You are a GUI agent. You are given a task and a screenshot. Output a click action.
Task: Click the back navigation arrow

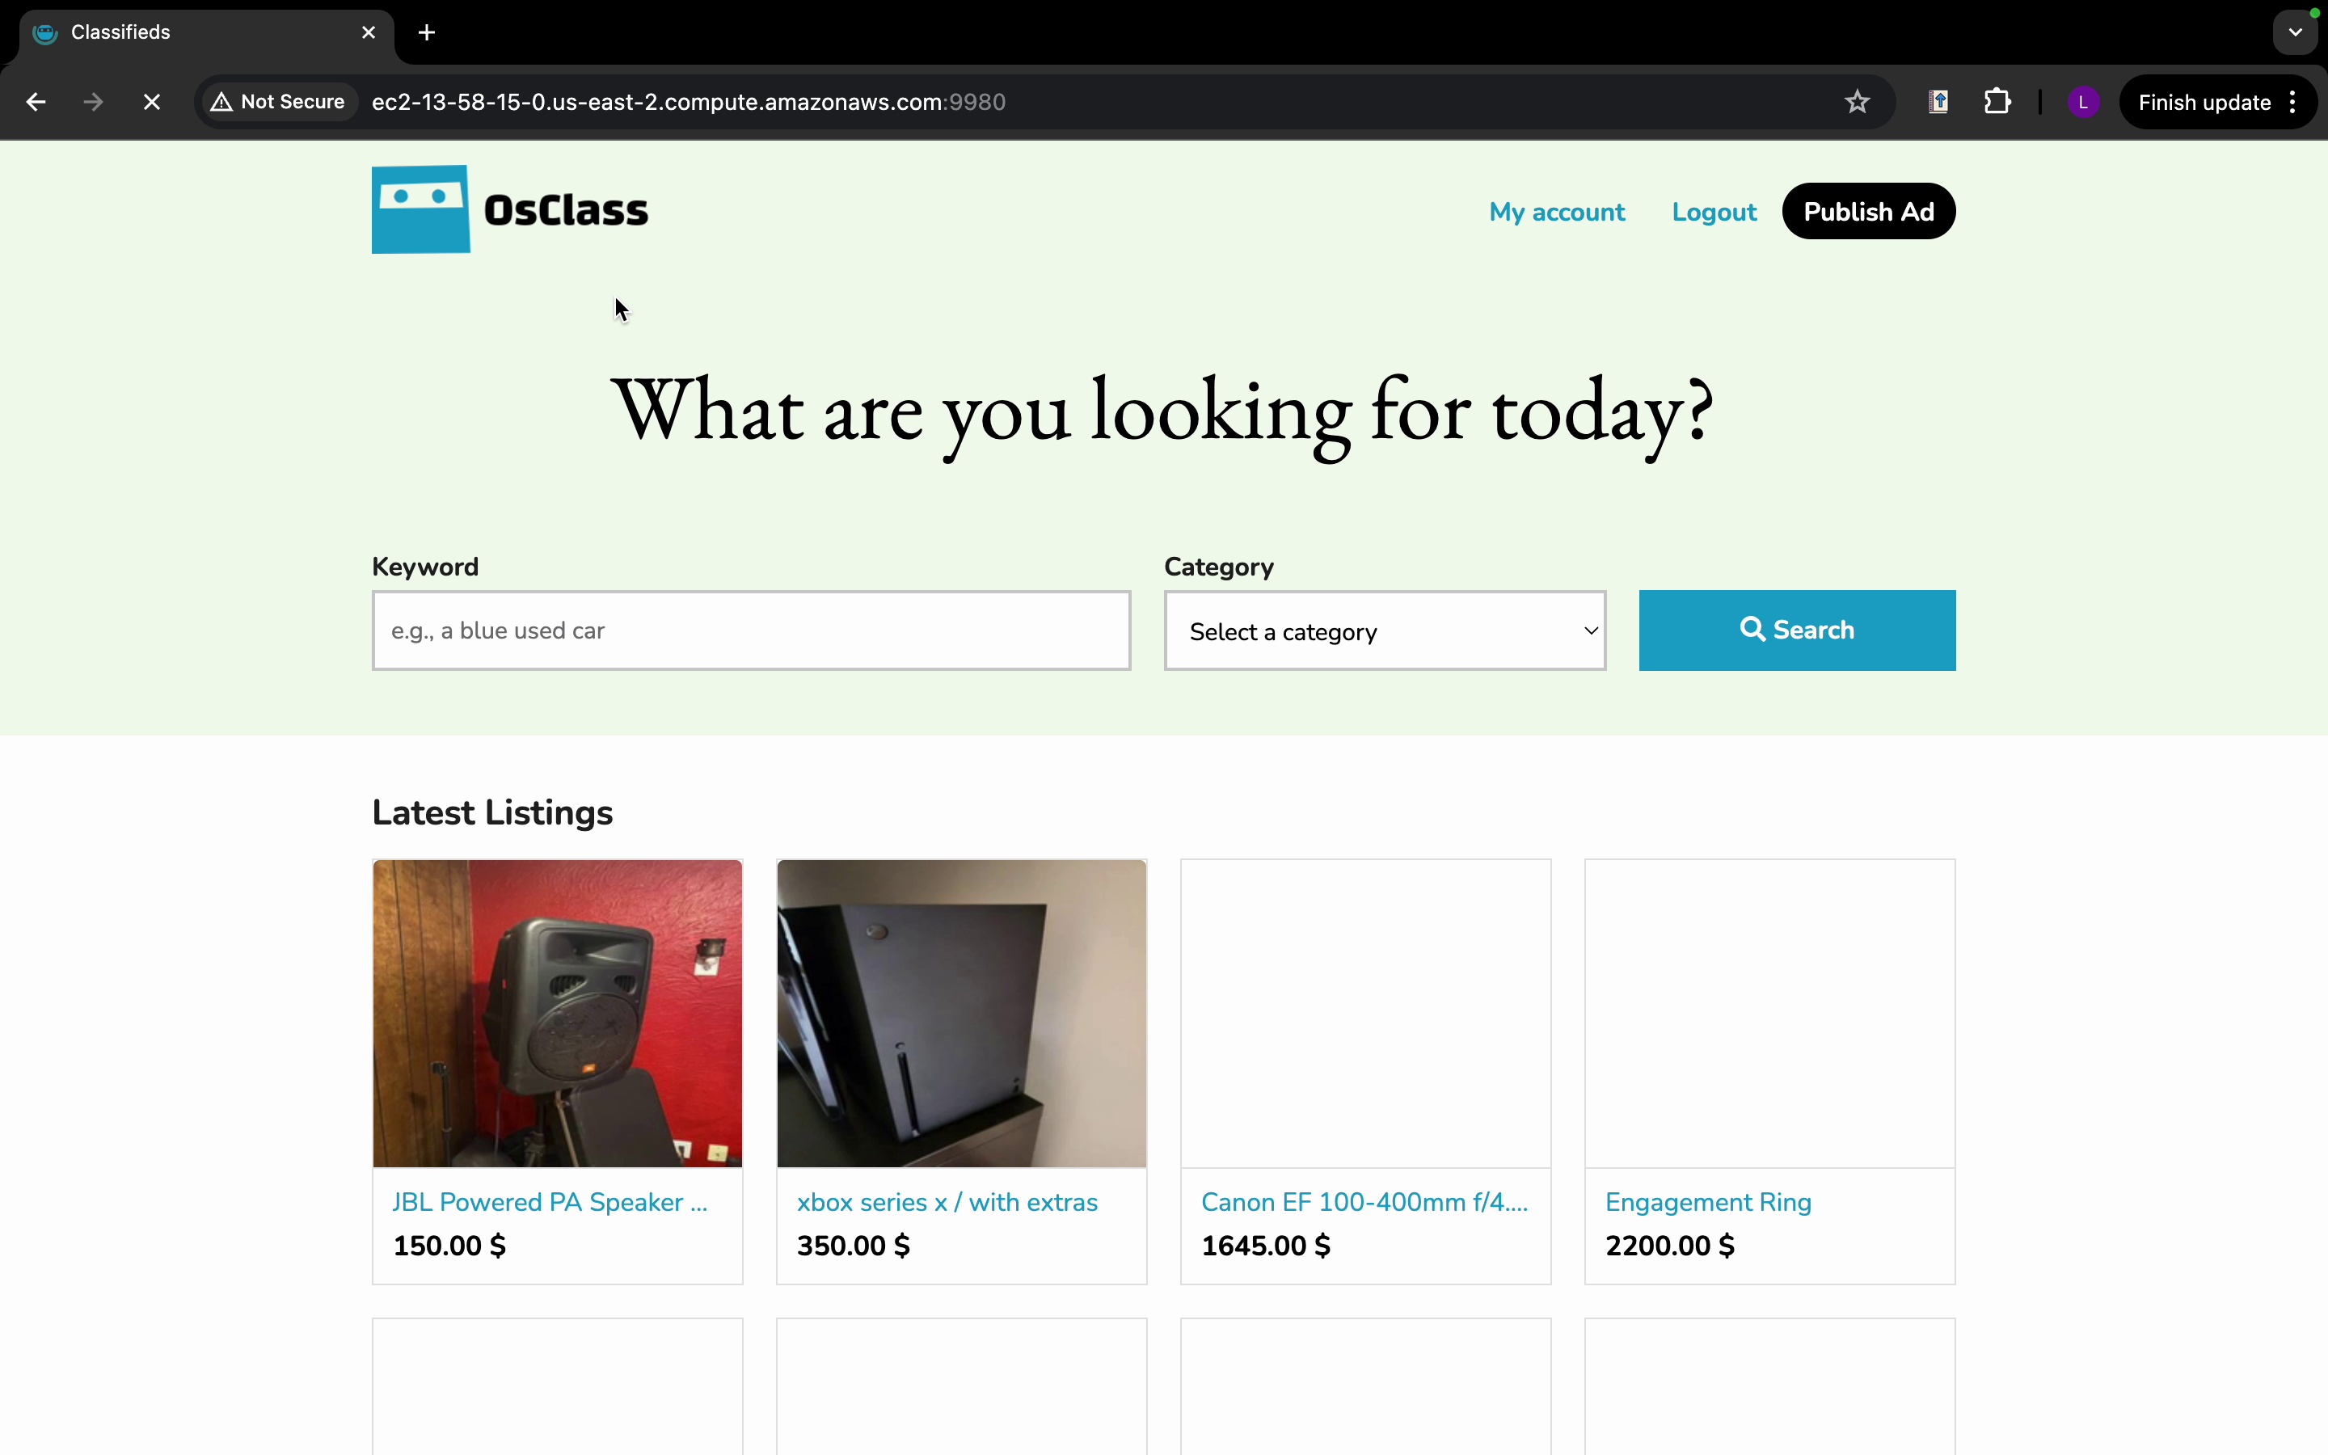(36, 102)
